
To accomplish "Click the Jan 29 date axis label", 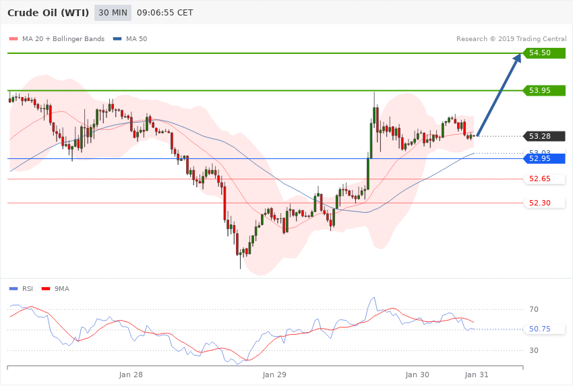I will click(274, 375).
